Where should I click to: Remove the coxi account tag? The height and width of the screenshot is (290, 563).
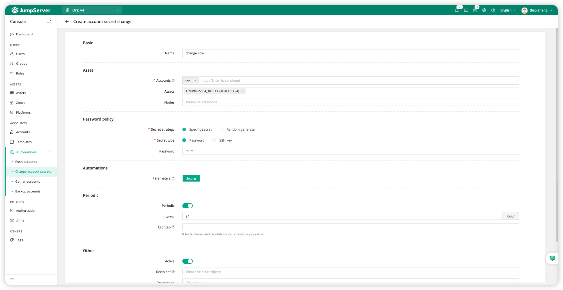(196, 81)
